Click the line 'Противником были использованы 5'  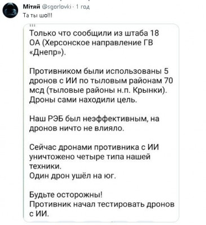pyautogui.click(x=99, y=71)
